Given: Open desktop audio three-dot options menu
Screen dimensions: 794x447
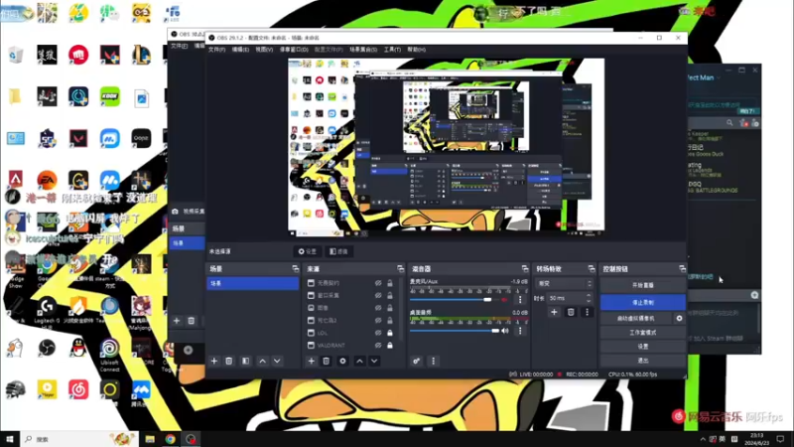Looking at the screenshot, I should coord(520,331).
